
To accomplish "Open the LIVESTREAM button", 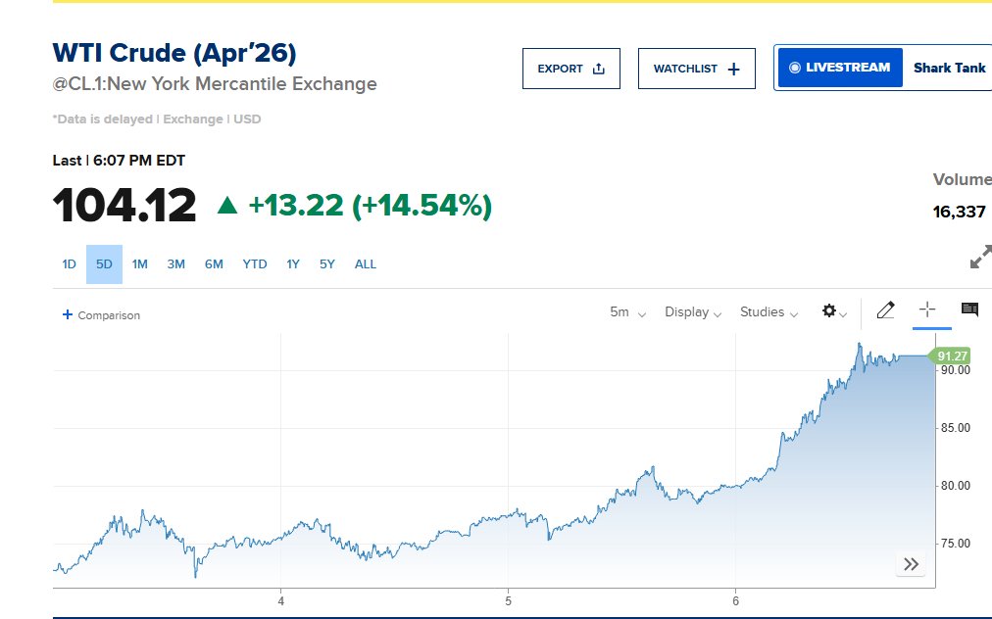I will click(x=840, y=68).
